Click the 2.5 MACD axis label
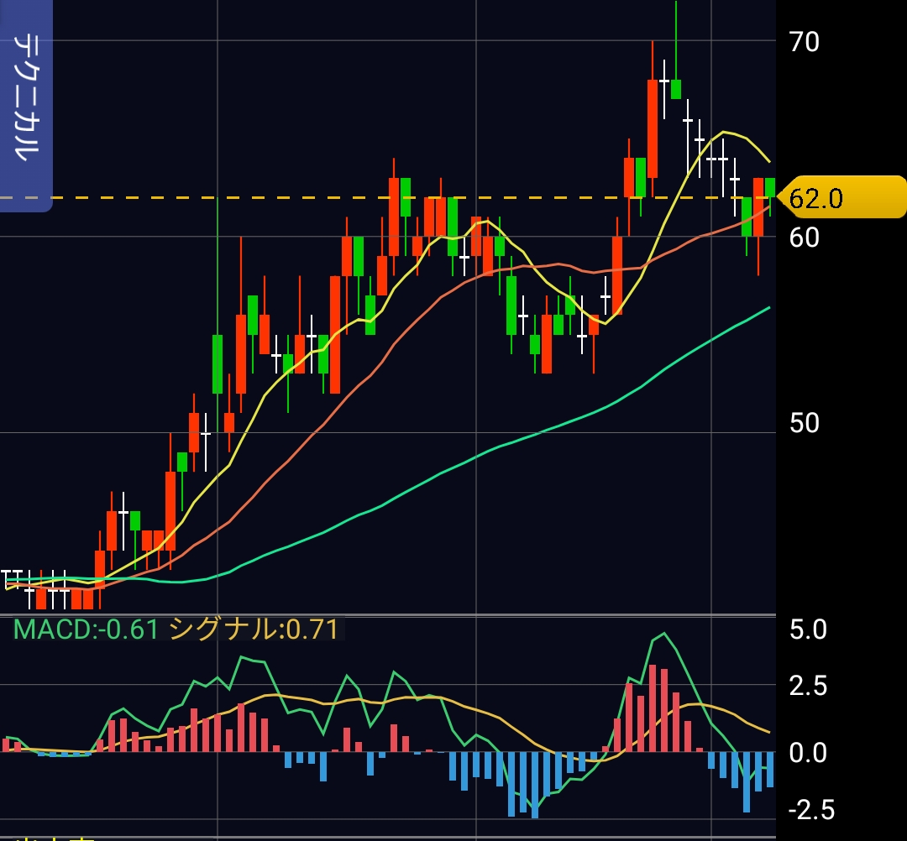 tap(808, 686)
